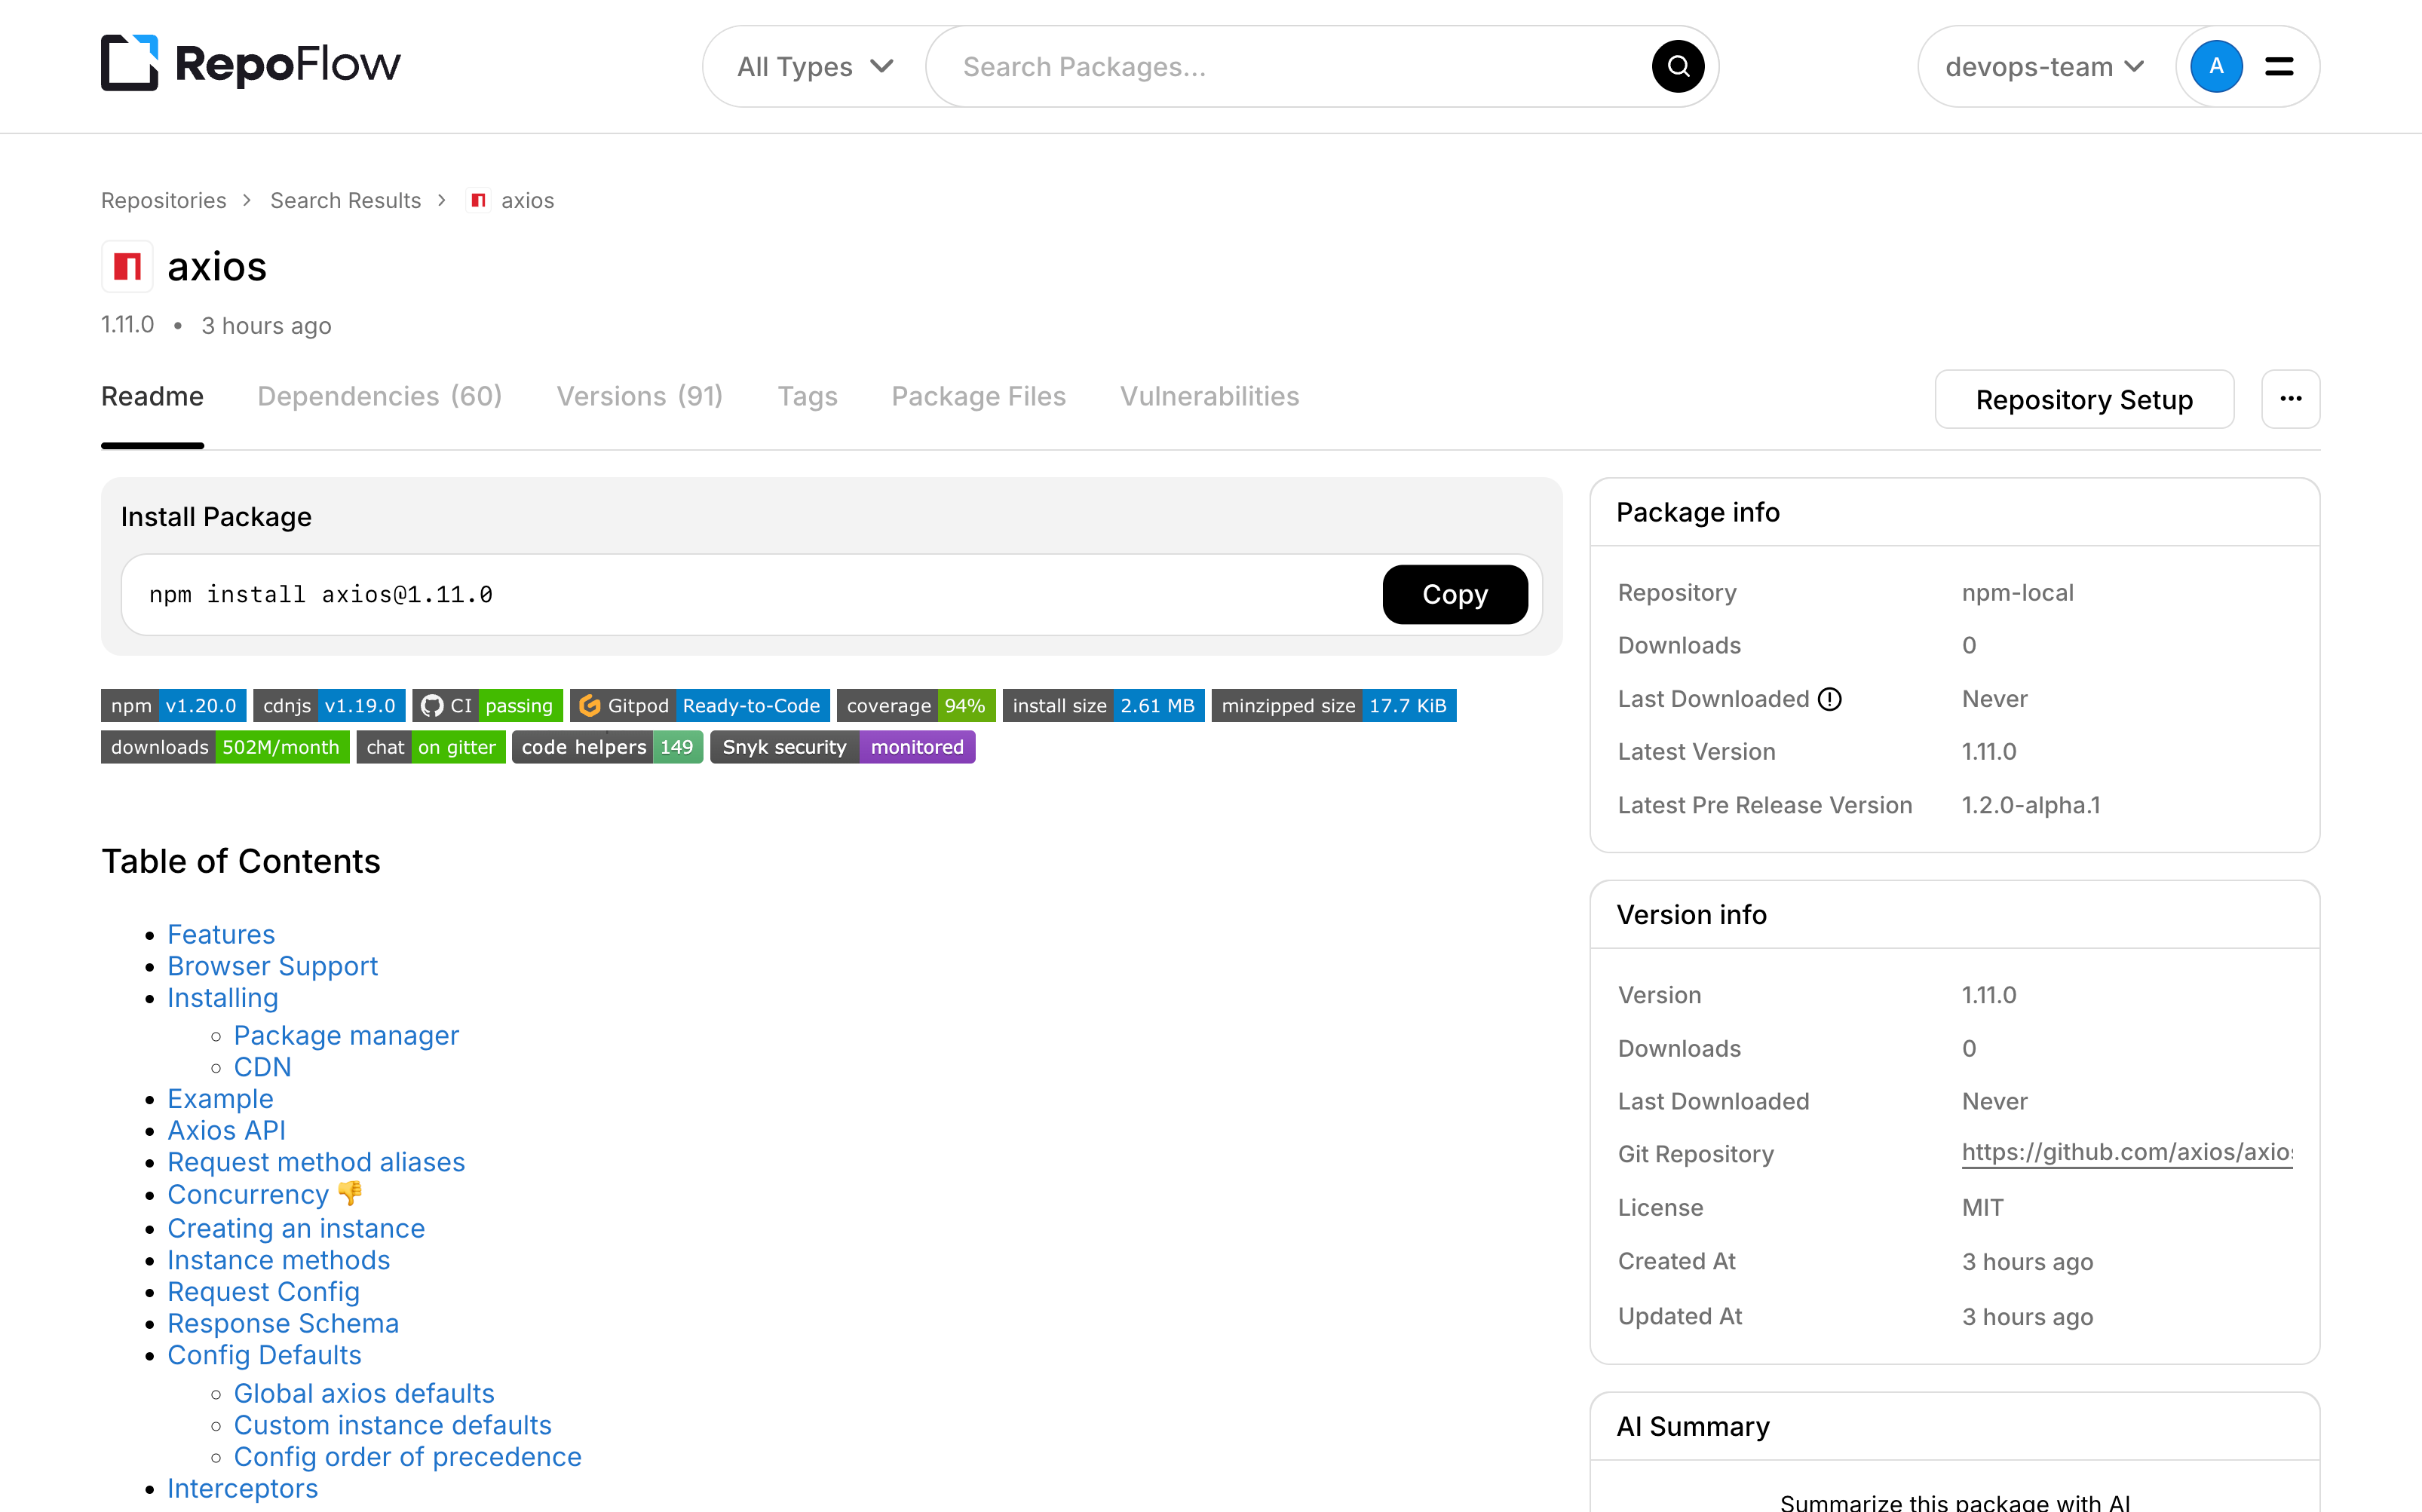Click the coverage 94% badge
This screenshot has width=2422, height=1512.
tap(915, 706)
